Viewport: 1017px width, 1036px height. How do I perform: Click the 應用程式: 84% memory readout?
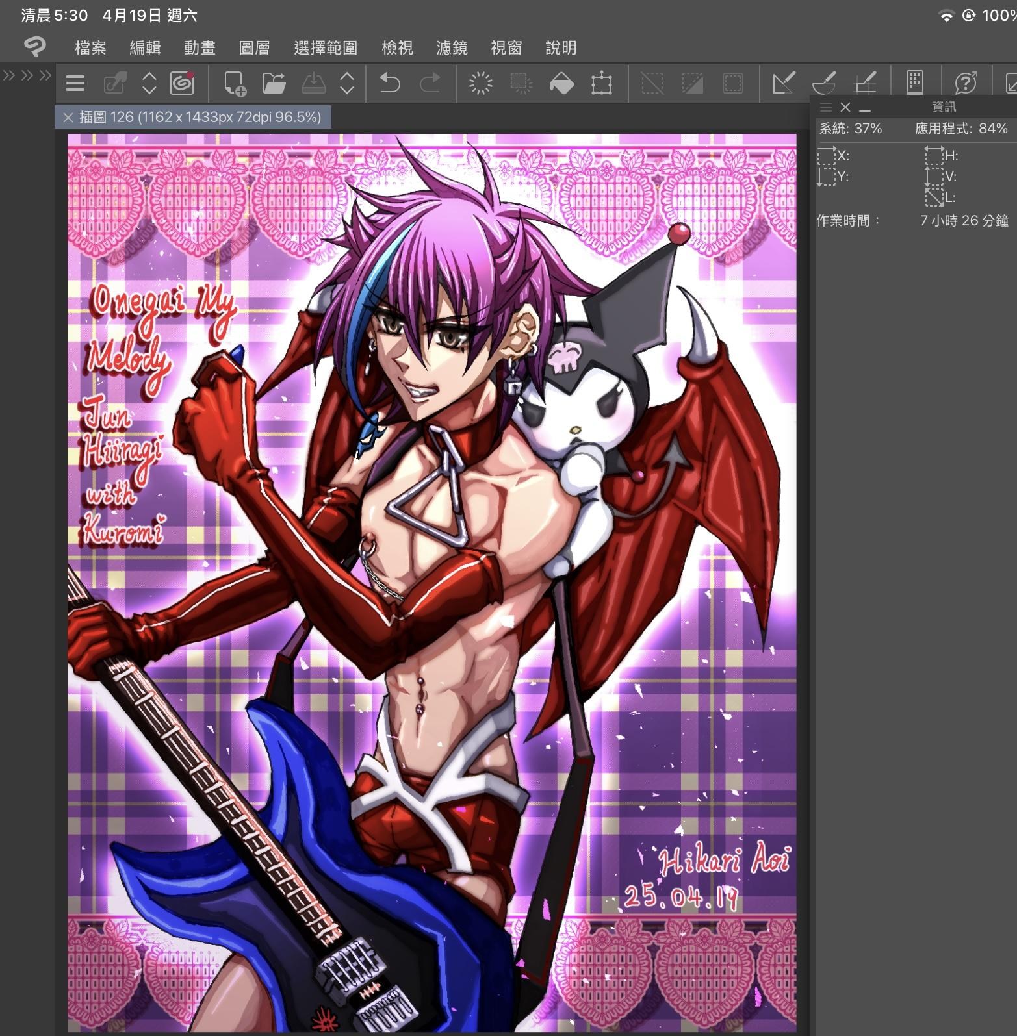pyautogui.click(x=961, y=129)
